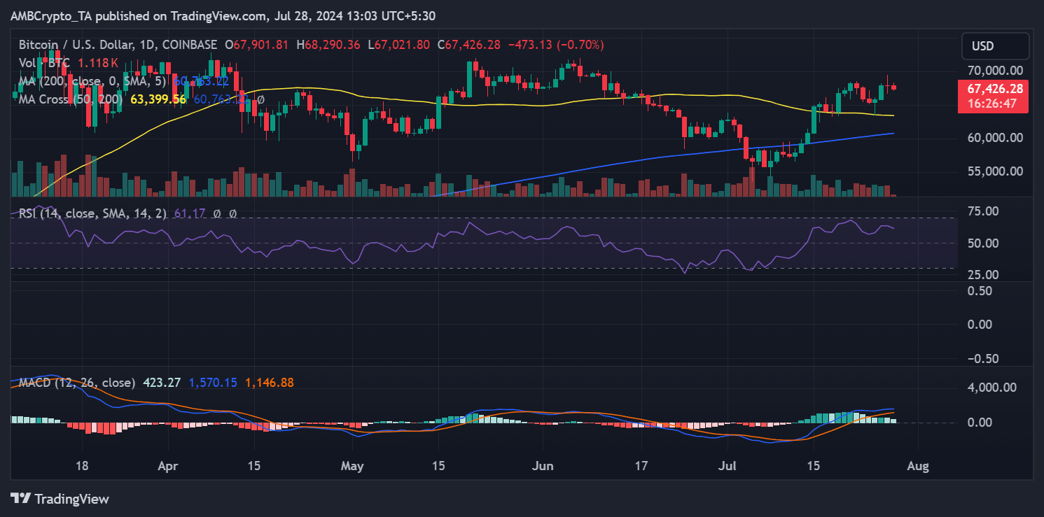Click the RSI 25.00 axis label
The height and width of the screenshot is (517, 1044).
pos(982,276)
